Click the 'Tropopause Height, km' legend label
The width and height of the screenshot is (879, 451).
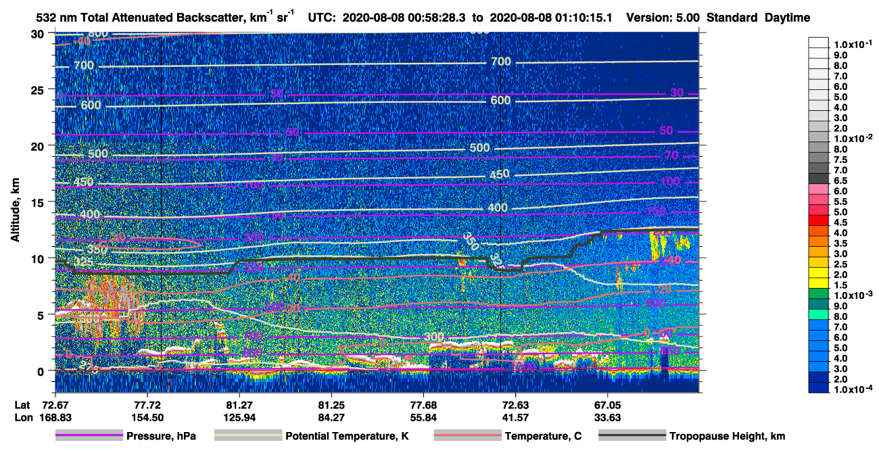tap(727, 437)
